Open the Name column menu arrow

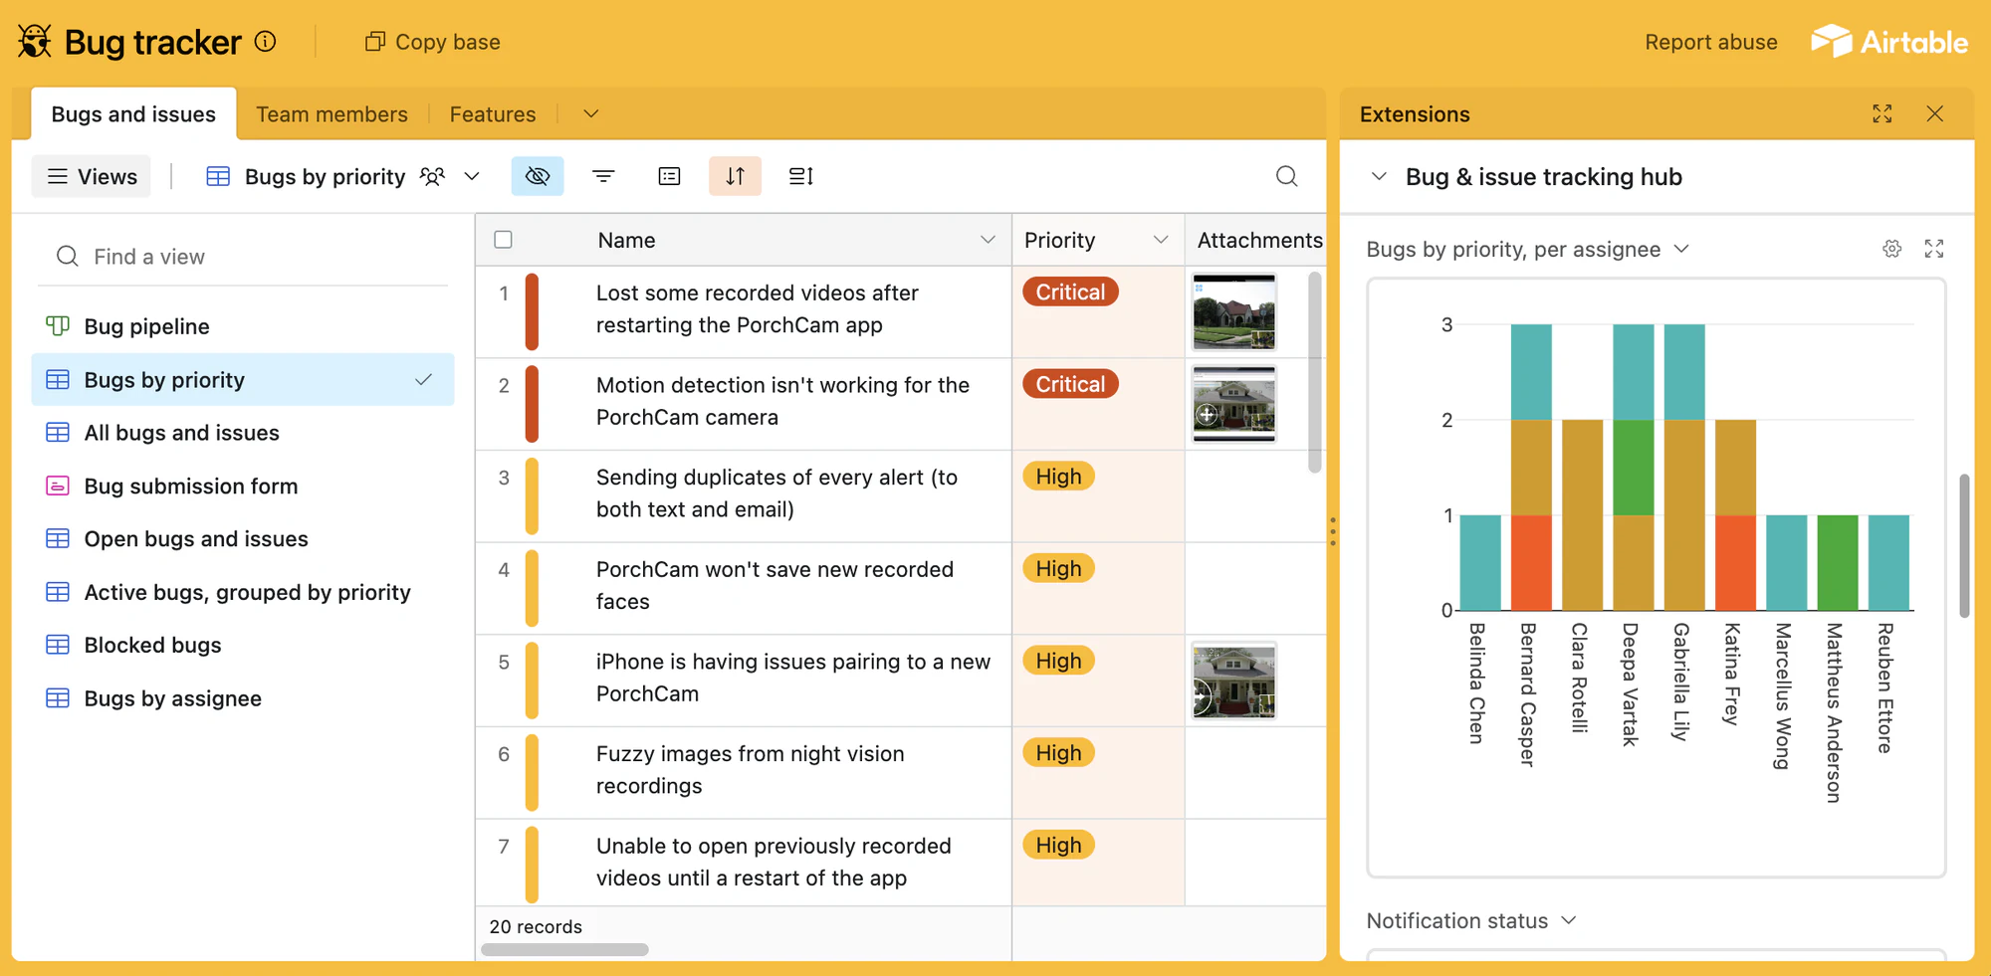coord(988,240)
